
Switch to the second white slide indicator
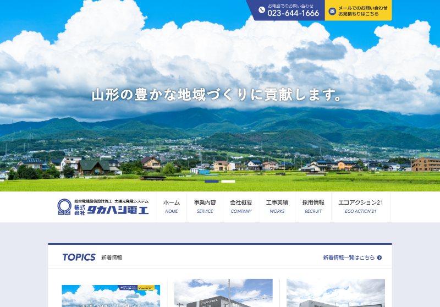pos(228,181)
